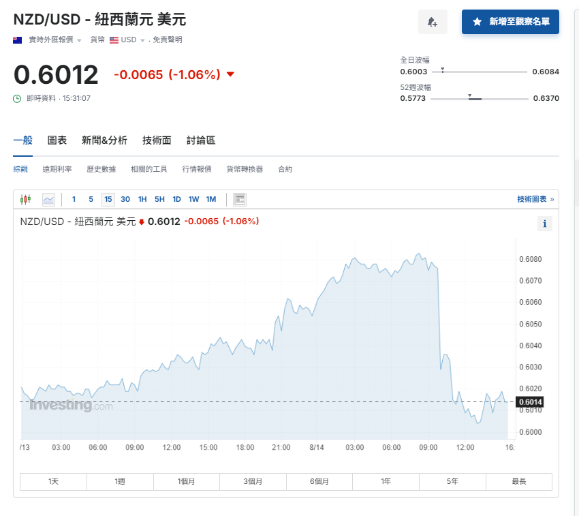Switch to the area chart icon
This screenshot has width=579, height=516.
[x=48, y=199]
